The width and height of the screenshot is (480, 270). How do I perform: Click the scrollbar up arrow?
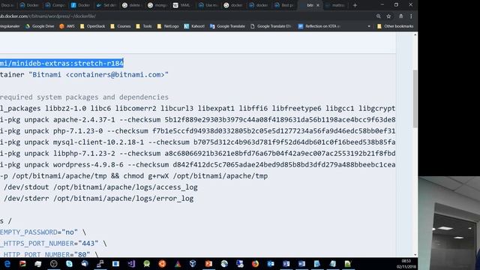pos(415,35)
